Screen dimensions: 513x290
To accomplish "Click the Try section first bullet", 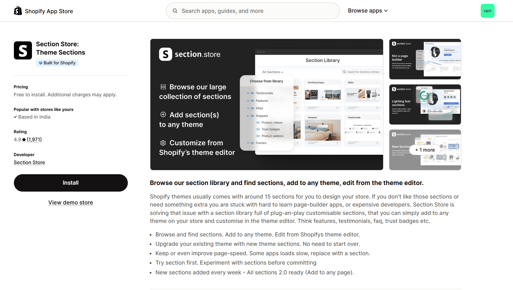I will point(236,263).
